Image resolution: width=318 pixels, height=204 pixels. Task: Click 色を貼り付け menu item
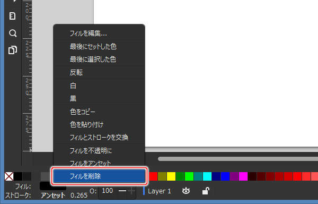click(99, 124)
